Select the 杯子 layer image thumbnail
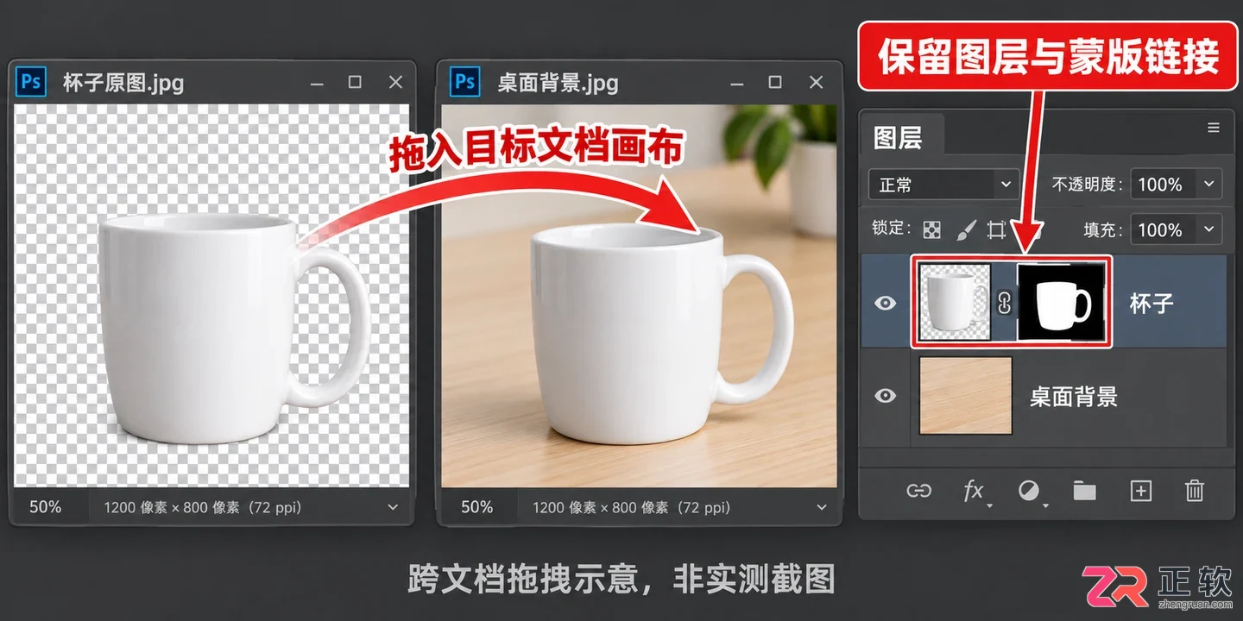 [x=955, y=302]
